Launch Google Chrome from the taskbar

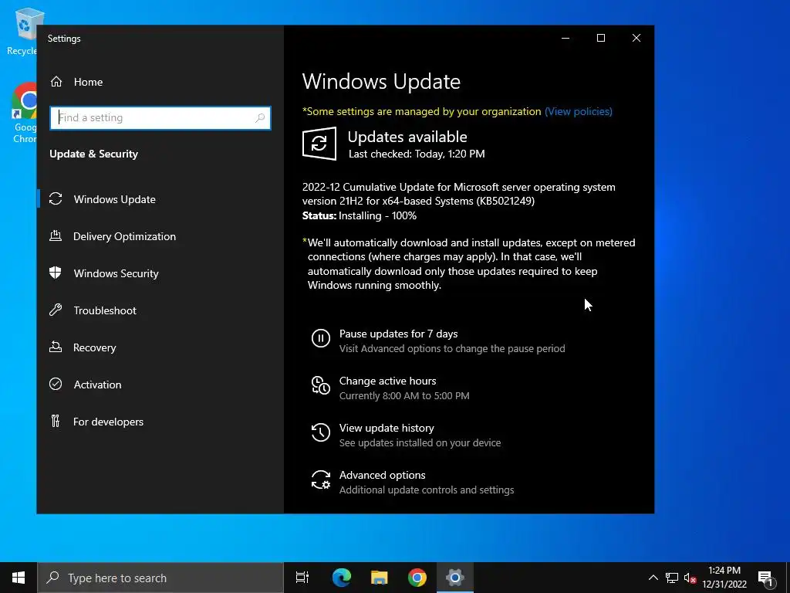tap(417, 578)
